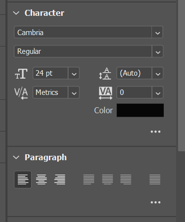Select align left paragraph option

coord(23,179)
